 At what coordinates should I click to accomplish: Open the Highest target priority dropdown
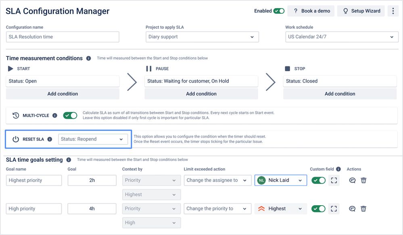coord(281,208)
